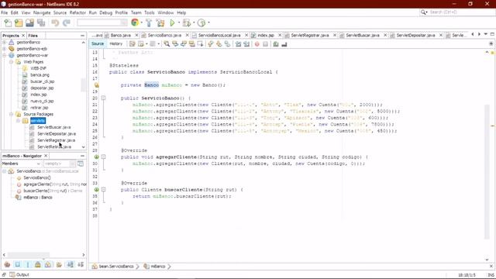Expand the gestionBanco project node
This screenshot has height=279, width=496.
pos(5,42)
